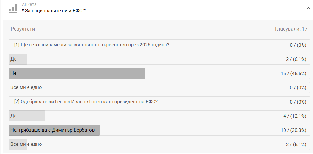Click the Гласували: 17 vote count
The width and height of the screenshot is (313, 154).
pos(291,29)
